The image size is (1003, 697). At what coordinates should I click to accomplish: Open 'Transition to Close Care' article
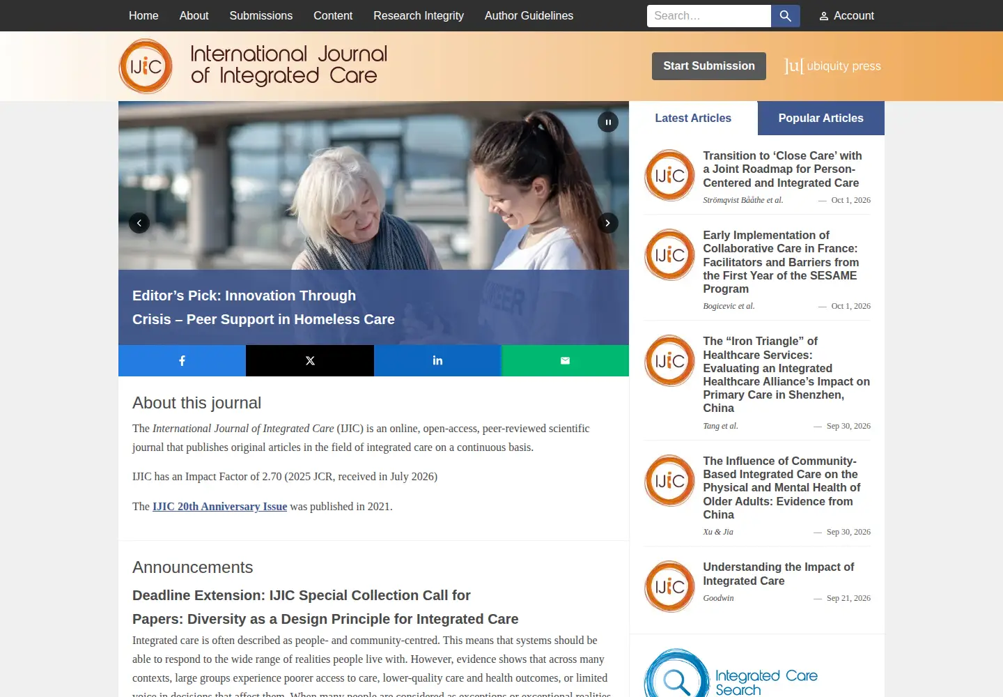[x=782, y=169]
